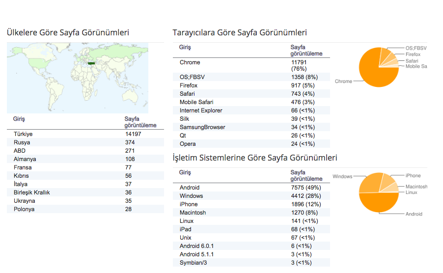Viewport: 443px width, 273px height.
Task: Click the '1896 (12%)' iPhone value
Action: point(306,204)
